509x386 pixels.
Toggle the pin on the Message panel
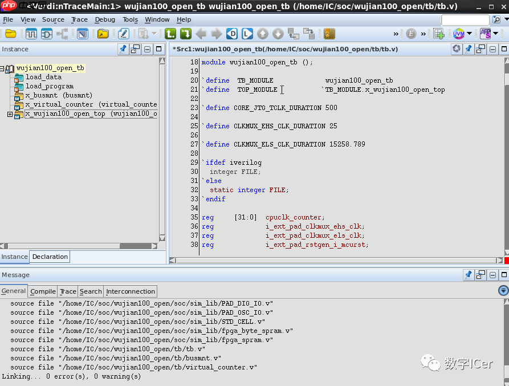pyautogui.click(x=469, y=275)
